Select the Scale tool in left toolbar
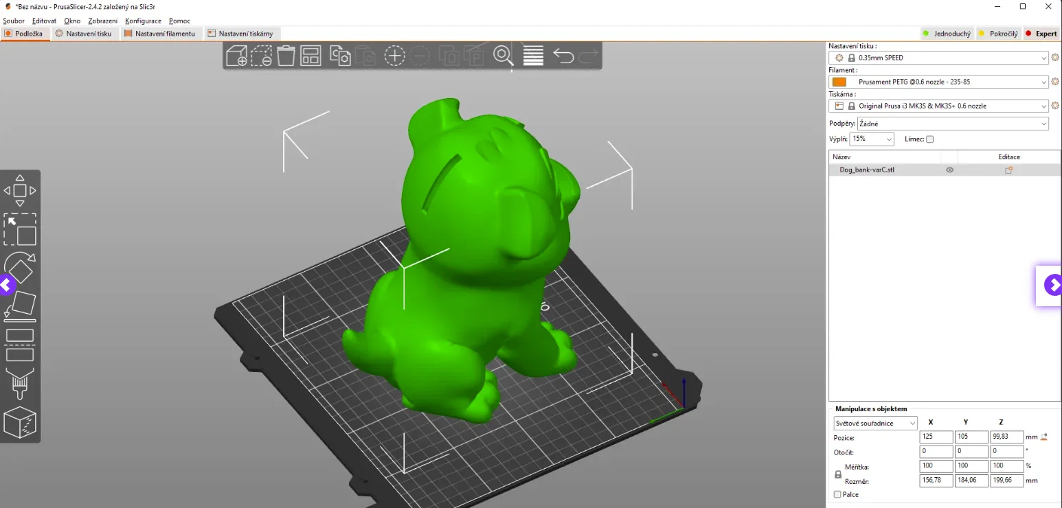 (20, 229)
